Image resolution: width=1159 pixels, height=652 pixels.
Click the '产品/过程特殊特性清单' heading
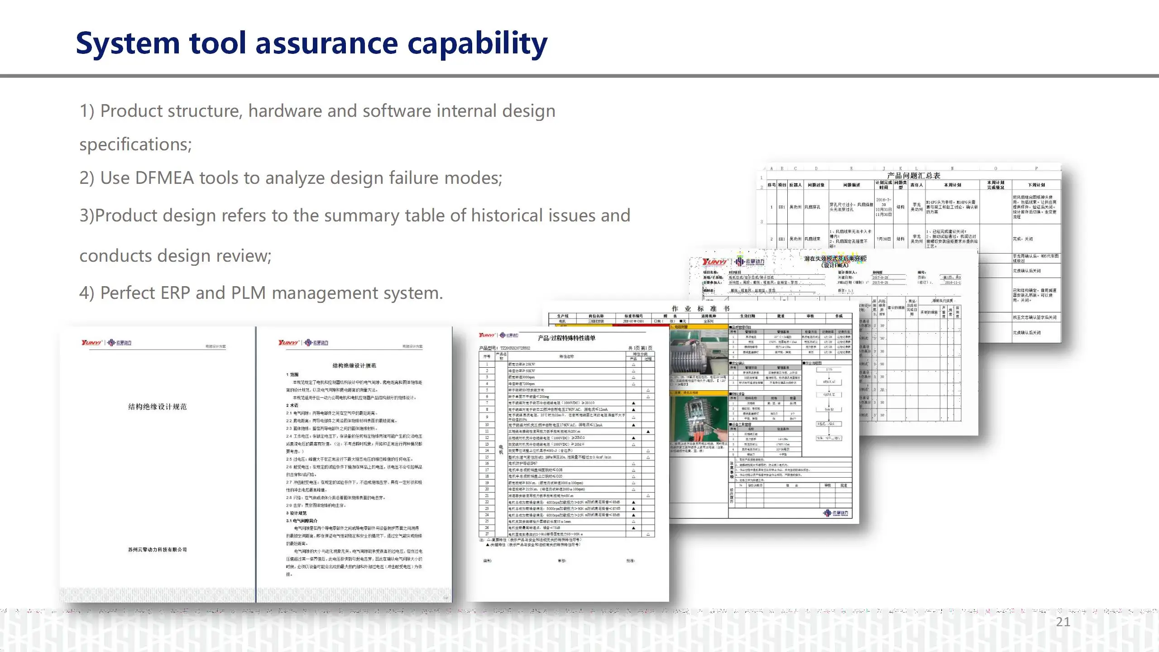point(566,338)
